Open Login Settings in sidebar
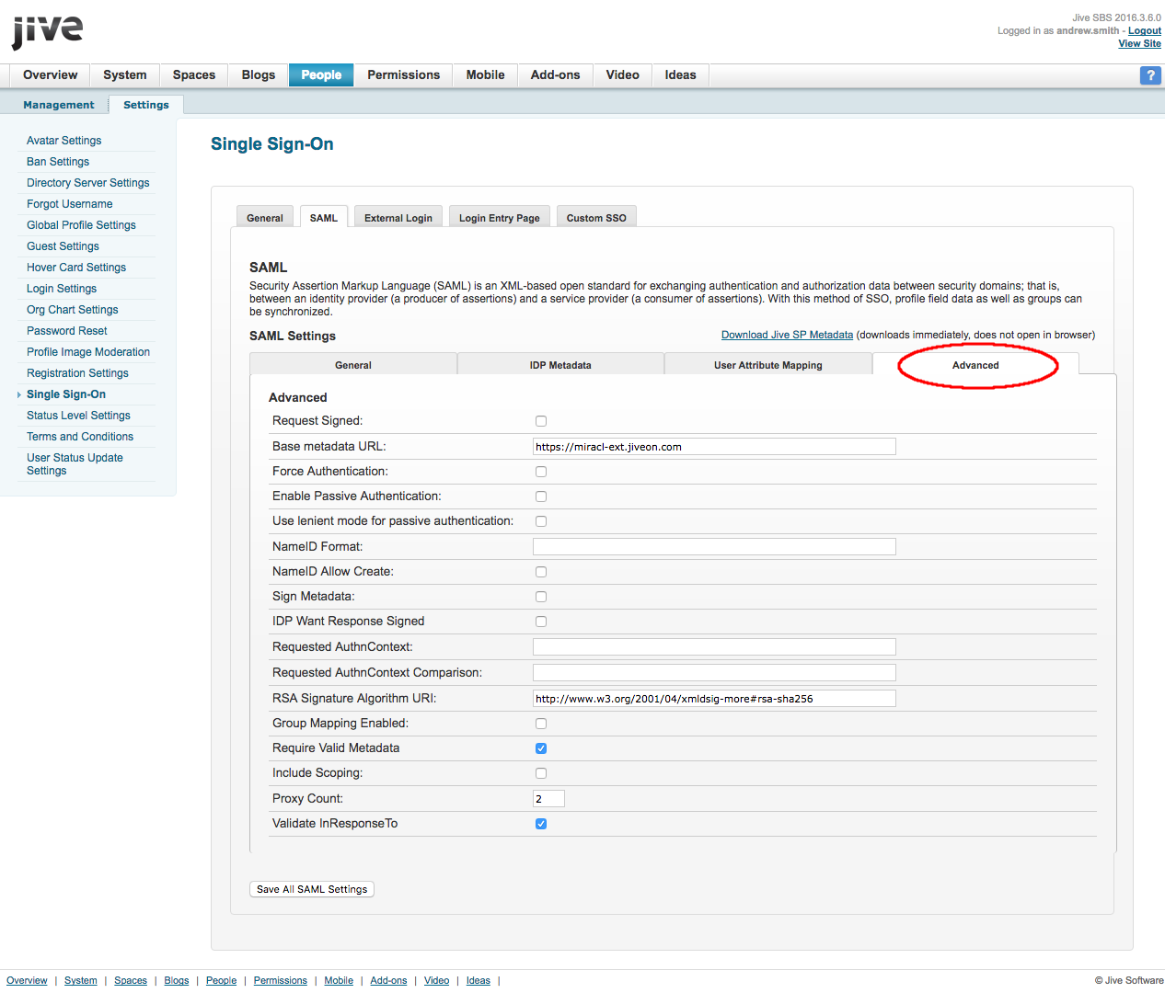Screen dimensions: 1165x993 pyautogui.click(x=62, y=289)
